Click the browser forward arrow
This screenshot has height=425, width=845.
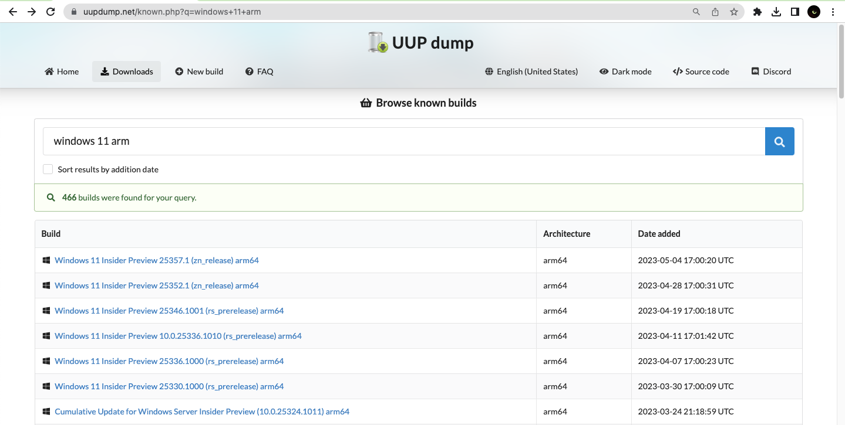tap(32, 12)
